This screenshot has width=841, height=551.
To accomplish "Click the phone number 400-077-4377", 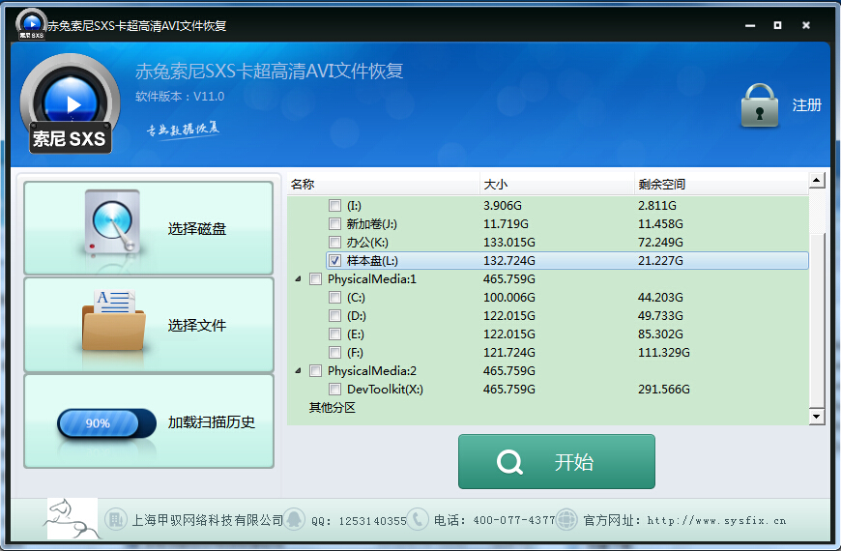I will tap(514, 520).
